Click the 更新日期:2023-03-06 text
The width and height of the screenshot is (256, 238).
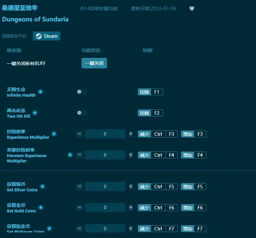tap(153, 9)
